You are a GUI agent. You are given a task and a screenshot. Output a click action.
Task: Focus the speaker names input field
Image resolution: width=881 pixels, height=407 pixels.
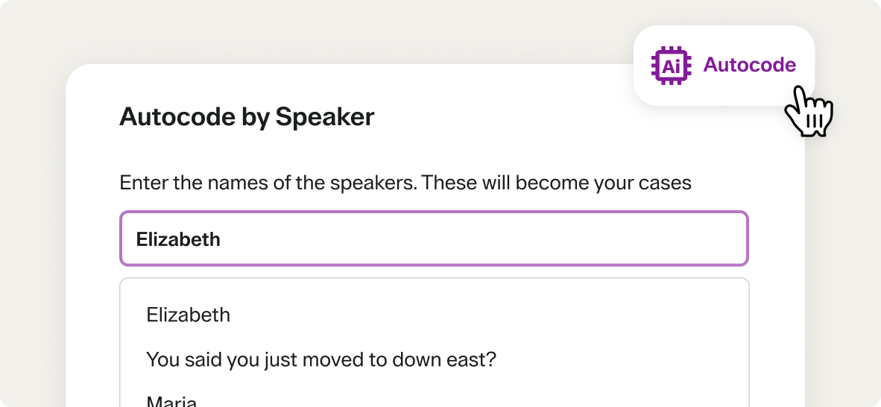pyautogui.click(x=434, y=239)
